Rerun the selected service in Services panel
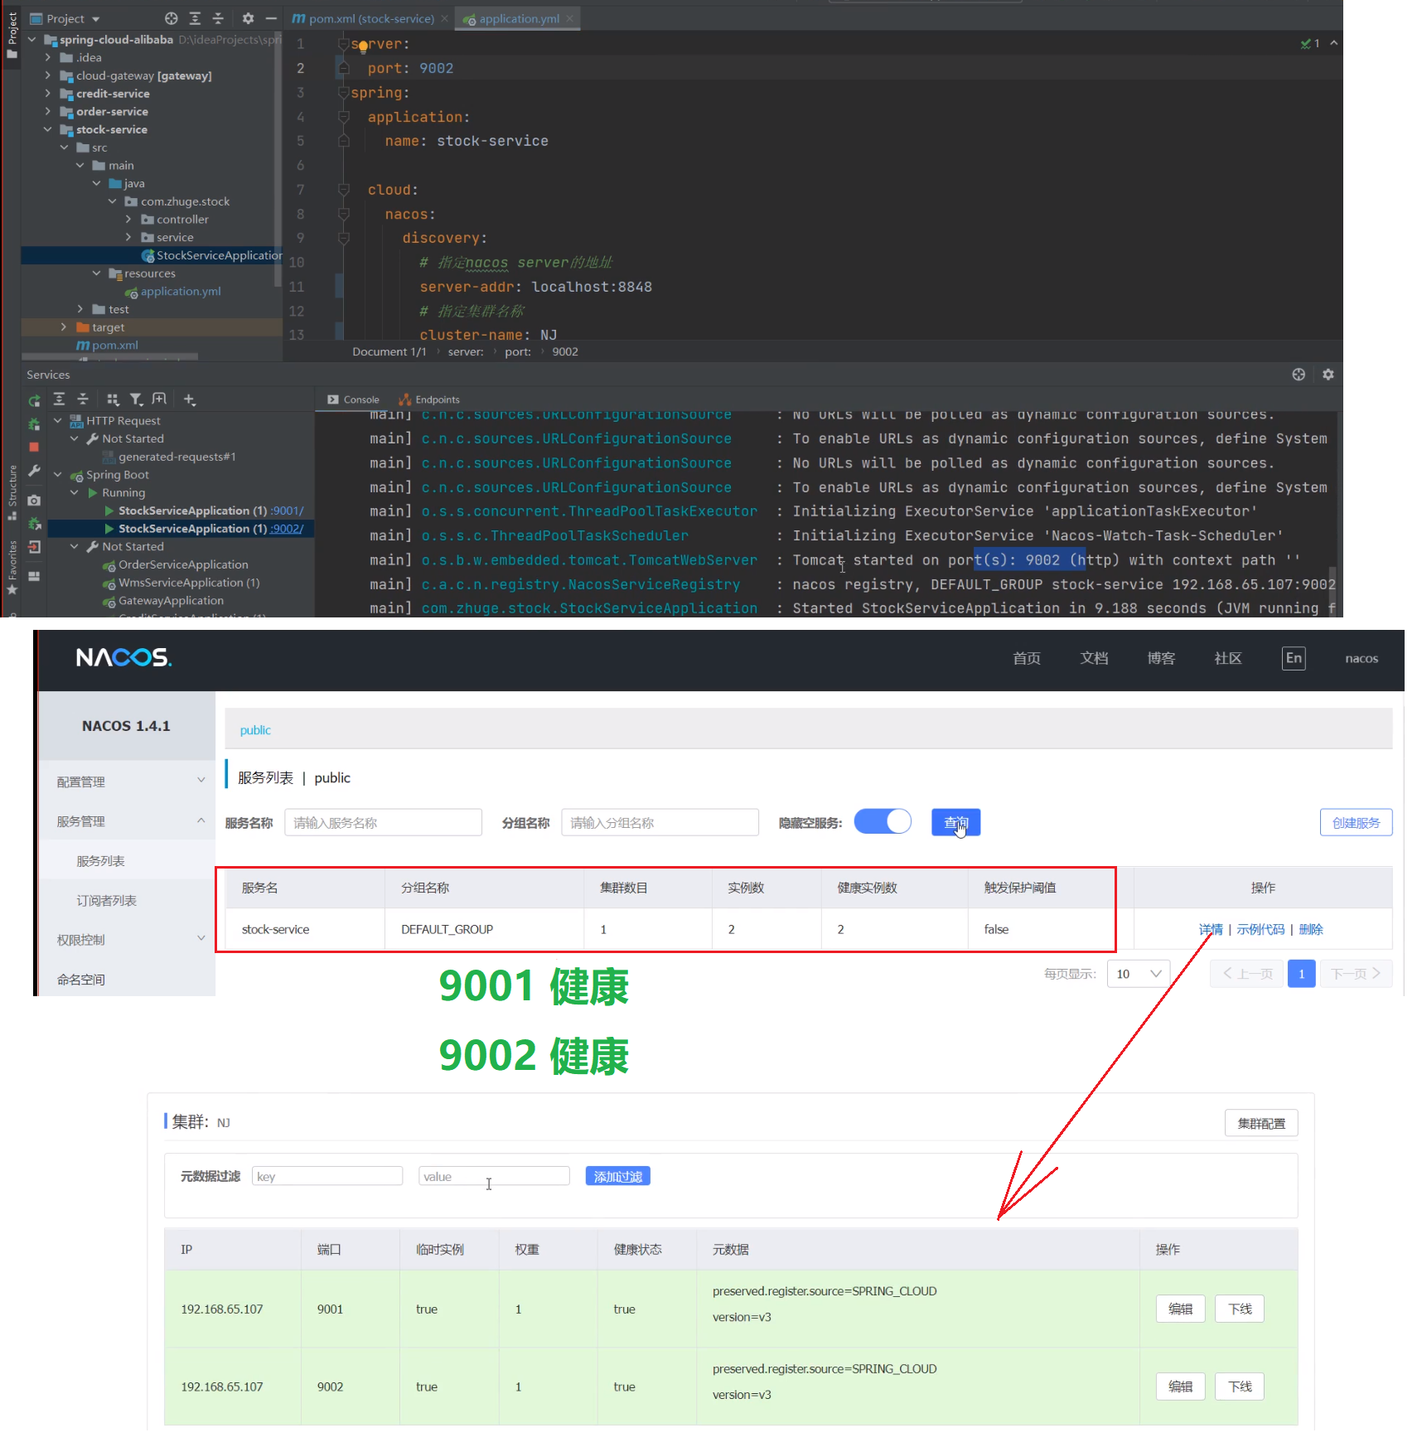Viewport: 1422px width, 1452px height. click(34, 400)
